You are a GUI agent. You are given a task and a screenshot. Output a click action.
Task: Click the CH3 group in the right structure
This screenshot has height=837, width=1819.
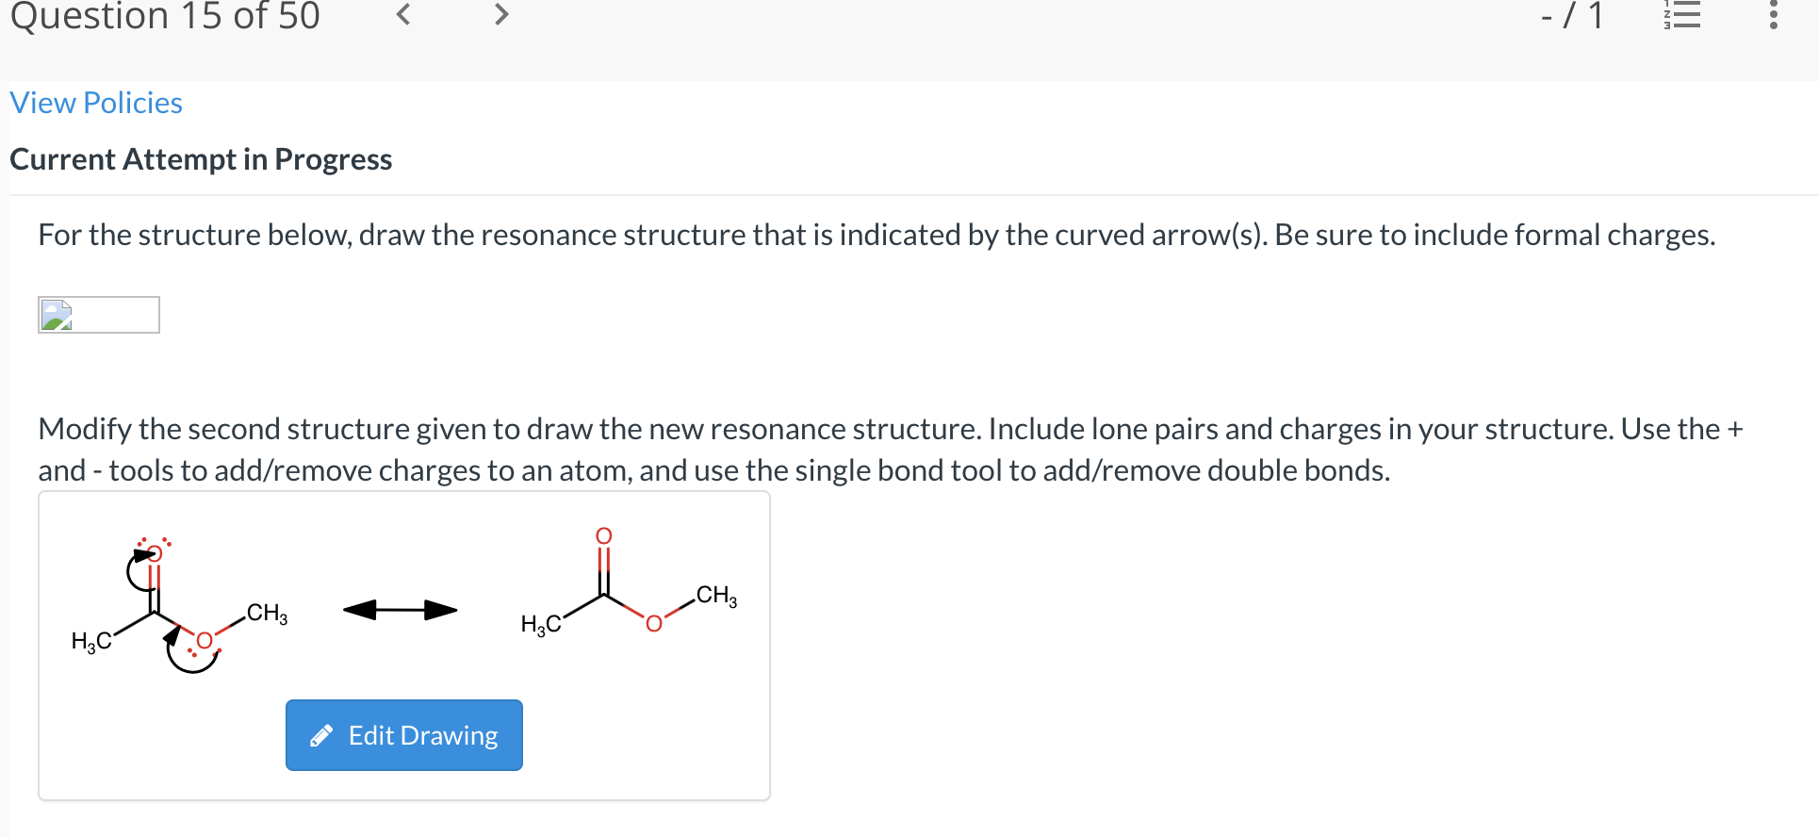[716, 596]
